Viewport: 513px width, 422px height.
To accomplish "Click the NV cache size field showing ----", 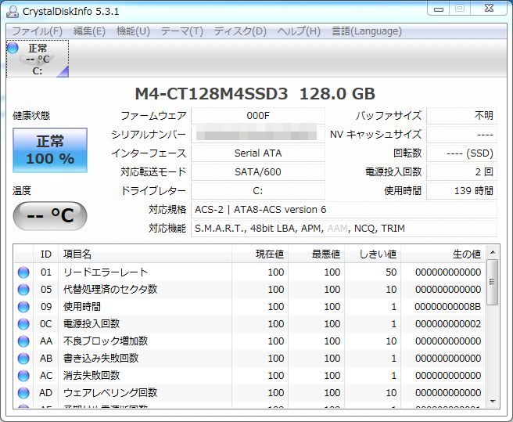I will point(461,135).
